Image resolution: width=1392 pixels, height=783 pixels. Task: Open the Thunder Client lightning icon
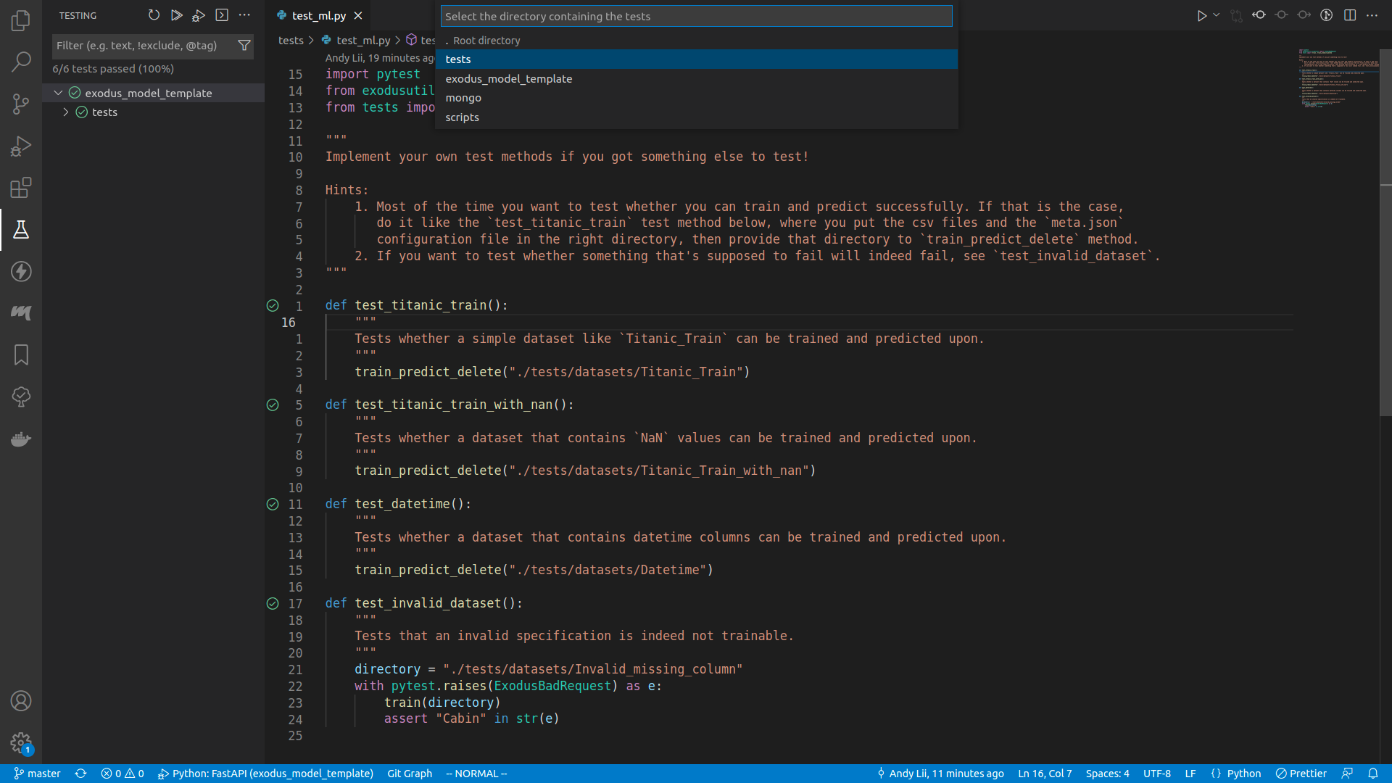[21, 271]
